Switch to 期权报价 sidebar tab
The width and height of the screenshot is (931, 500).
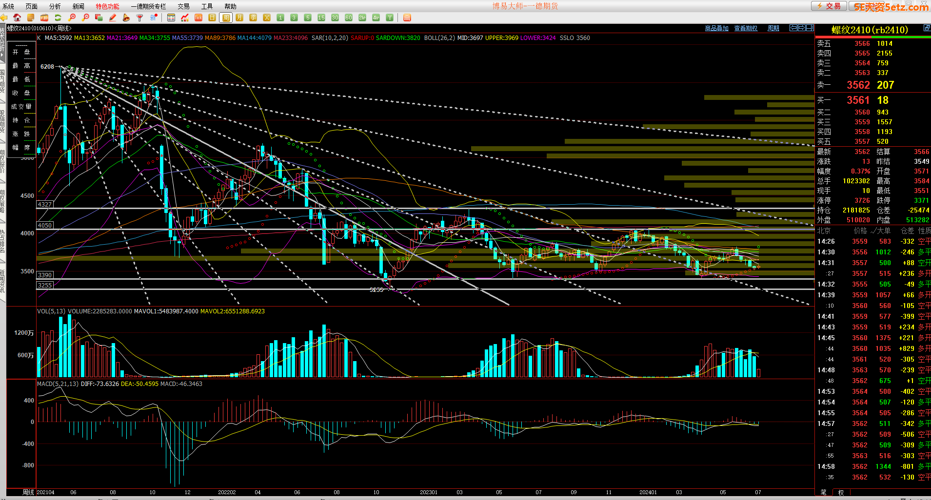[x=2, y=161]
